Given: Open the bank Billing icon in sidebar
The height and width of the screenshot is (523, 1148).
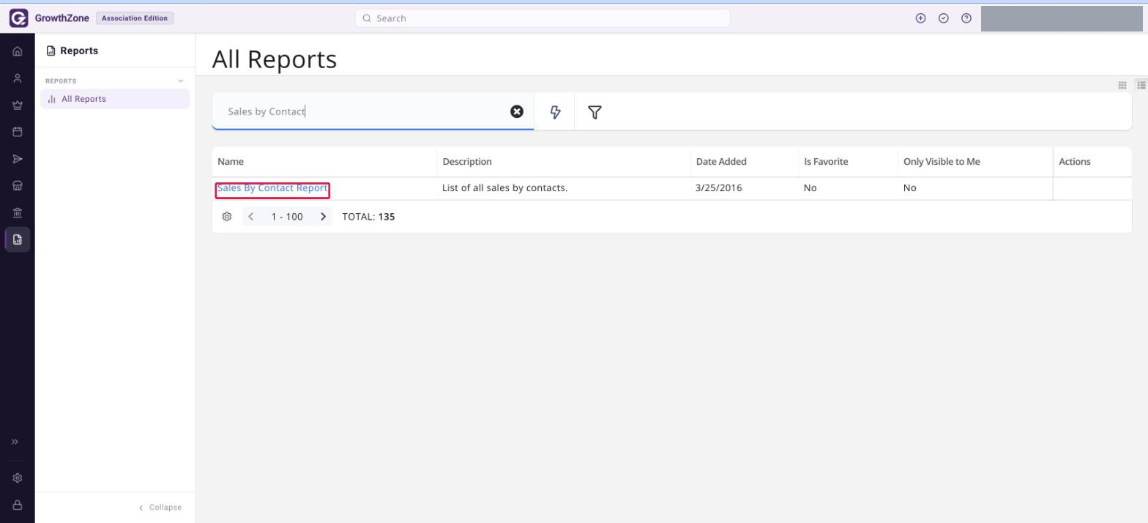Looking at the screenshot, I should tap(18, 212).
